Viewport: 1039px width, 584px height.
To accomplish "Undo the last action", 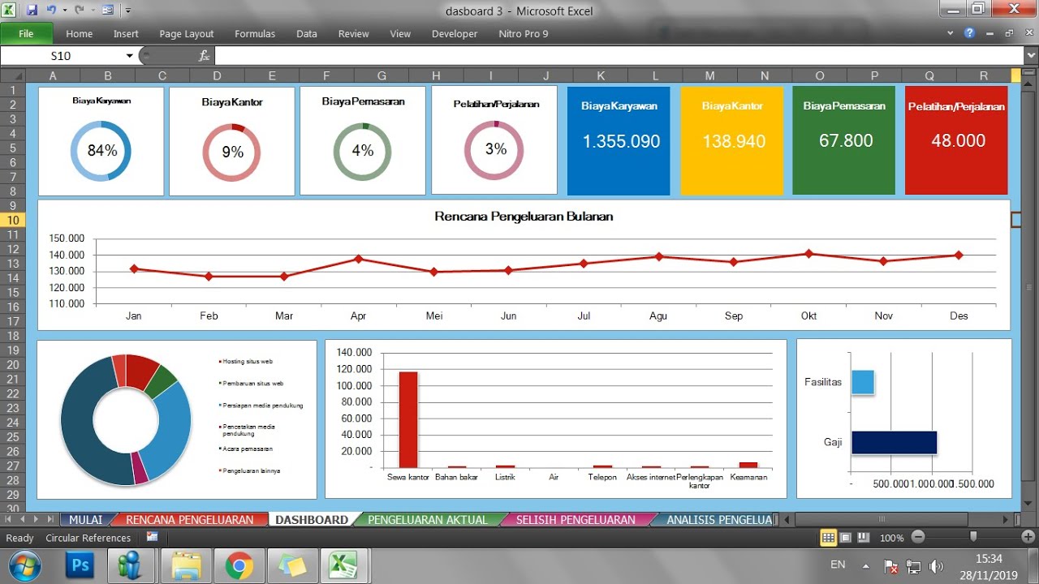I will (51, 11).
